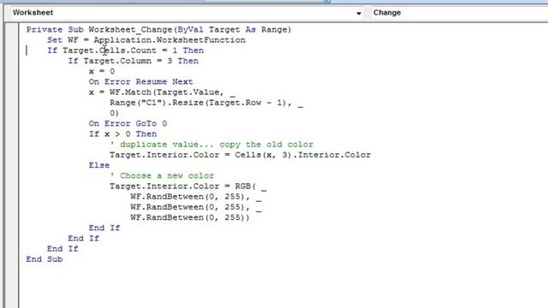Image resolution: width=548 pixels, height=308 pixels.
Task: Click the 'Private Sub Worksheet_Change' line
Action: tap(158, 30)
